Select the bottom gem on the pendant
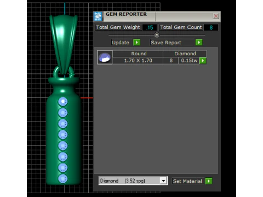263x197 pixels. [x=63, y=178]
